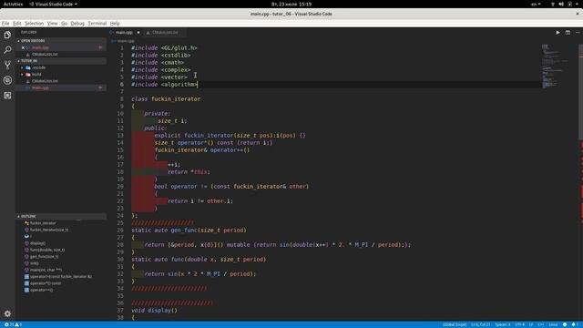The width and height of the screenshot is (583, 328).
Task: Open the clock and calendar in top bar
Action: point(291,4)
